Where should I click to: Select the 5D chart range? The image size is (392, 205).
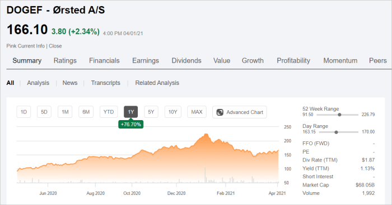point(44,112)
